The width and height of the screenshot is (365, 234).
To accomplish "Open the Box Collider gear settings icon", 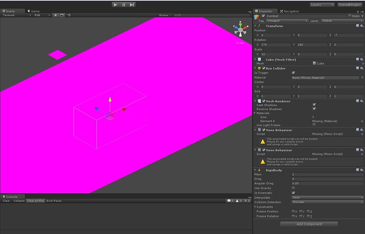I will coord(362,68).
